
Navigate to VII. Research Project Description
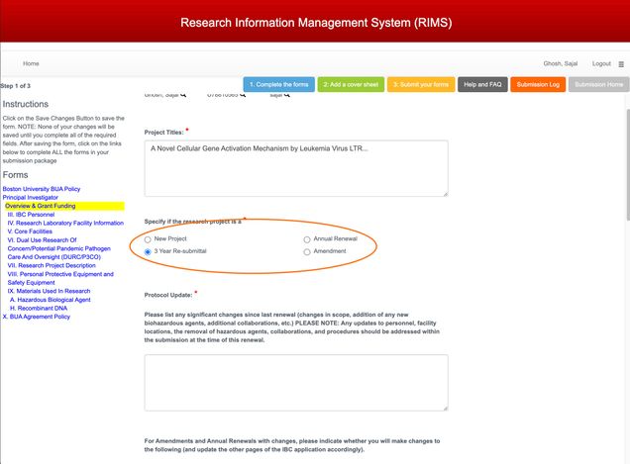pyautogui.click(x=52, y=265)
